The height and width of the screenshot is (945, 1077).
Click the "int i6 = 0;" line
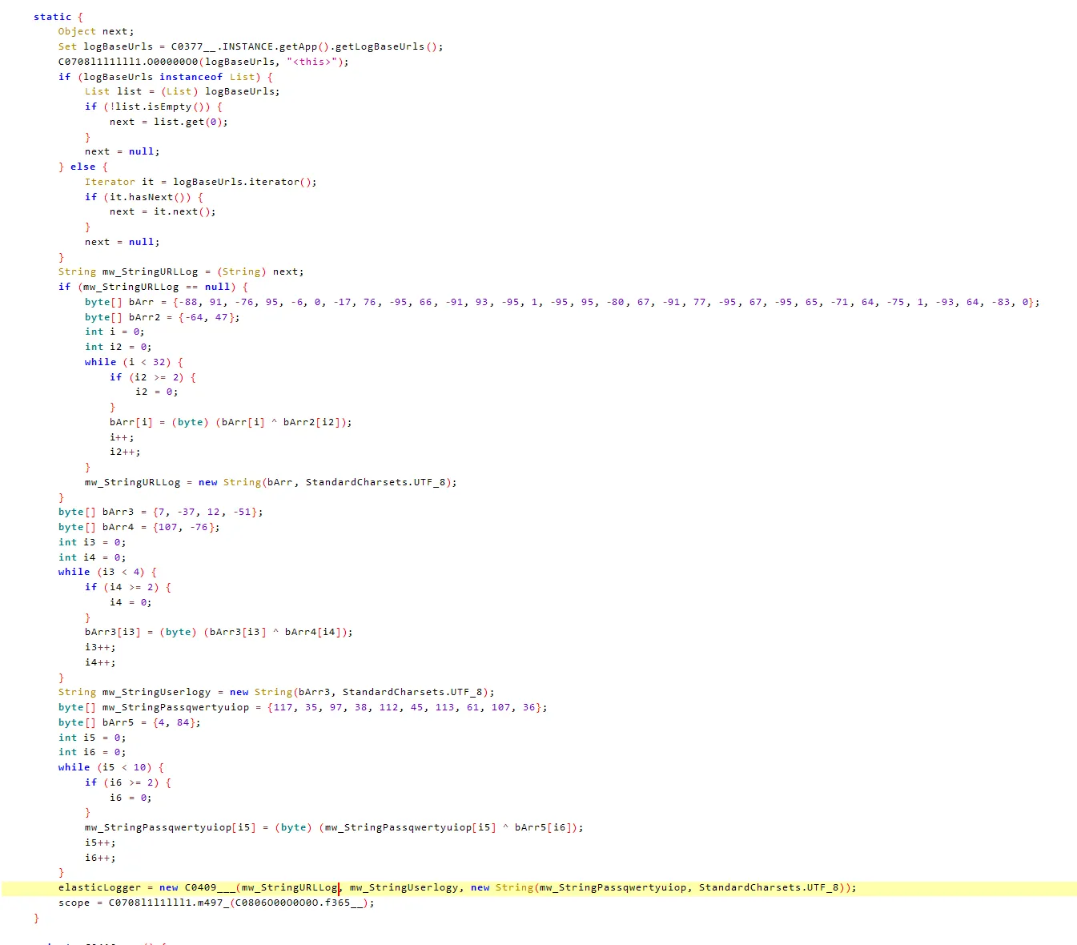pyautogui.click(x=92, y=752)
